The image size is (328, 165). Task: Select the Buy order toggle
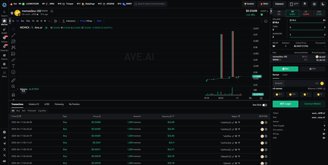tap(285, 69)
